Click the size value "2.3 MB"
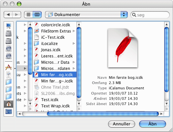Screen dimensions: 173x132 [115, 83]
